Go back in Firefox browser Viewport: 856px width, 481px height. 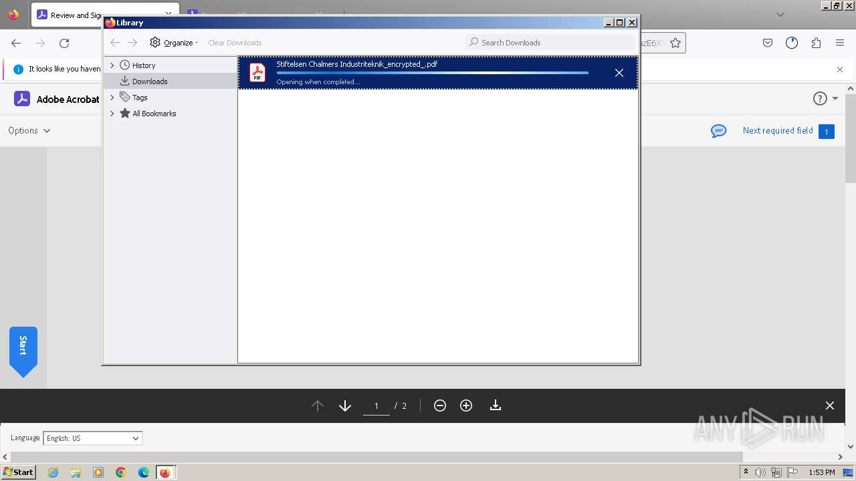click(16, 43)
